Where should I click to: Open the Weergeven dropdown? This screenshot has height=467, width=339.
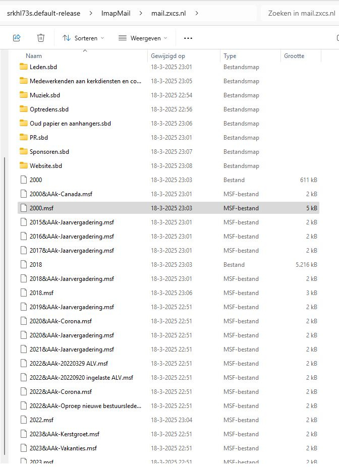[143, 38]
